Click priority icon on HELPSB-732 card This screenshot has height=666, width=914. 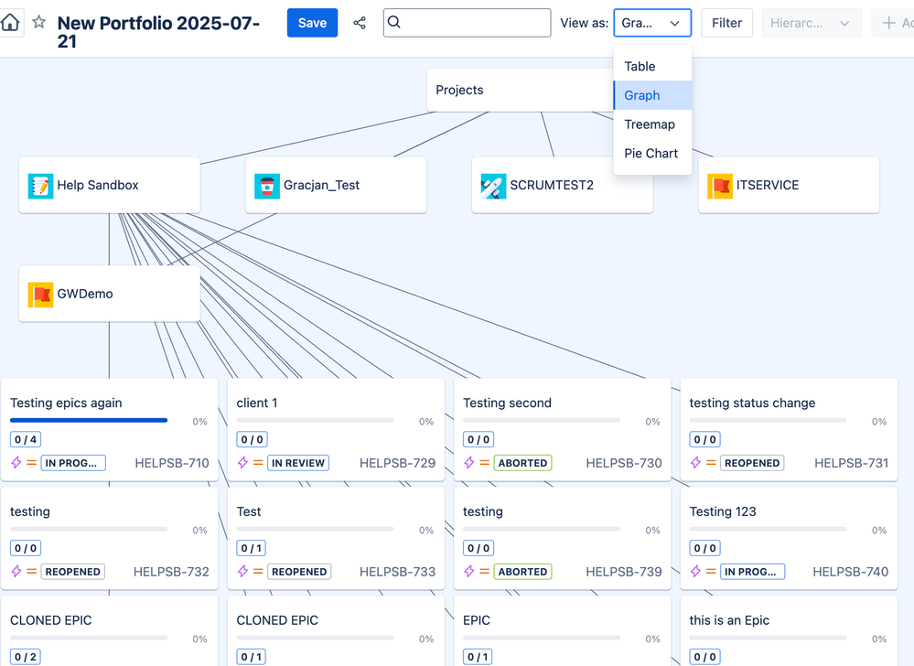click(31, 572)
